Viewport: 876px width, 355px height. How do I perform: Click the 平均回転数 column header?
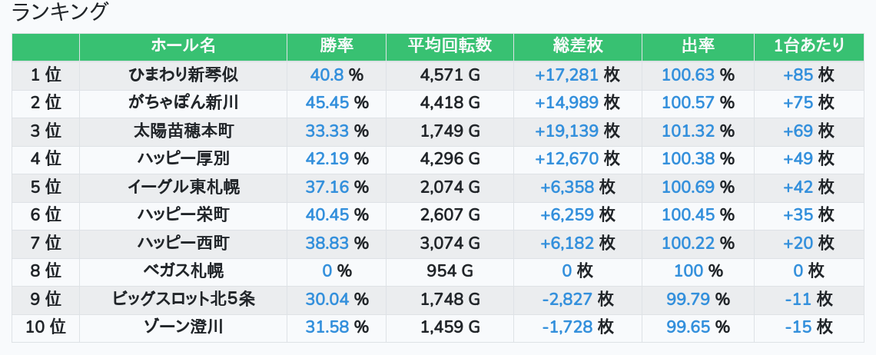pyautogui.click(x=450, y=46)
